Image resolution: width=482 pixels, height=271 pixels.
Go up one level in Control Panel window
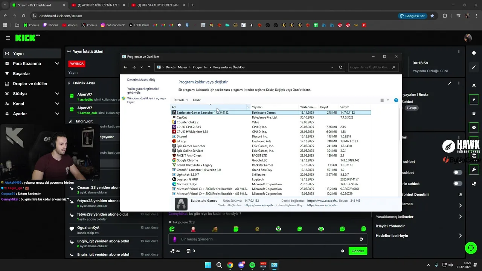coord(149,67)
